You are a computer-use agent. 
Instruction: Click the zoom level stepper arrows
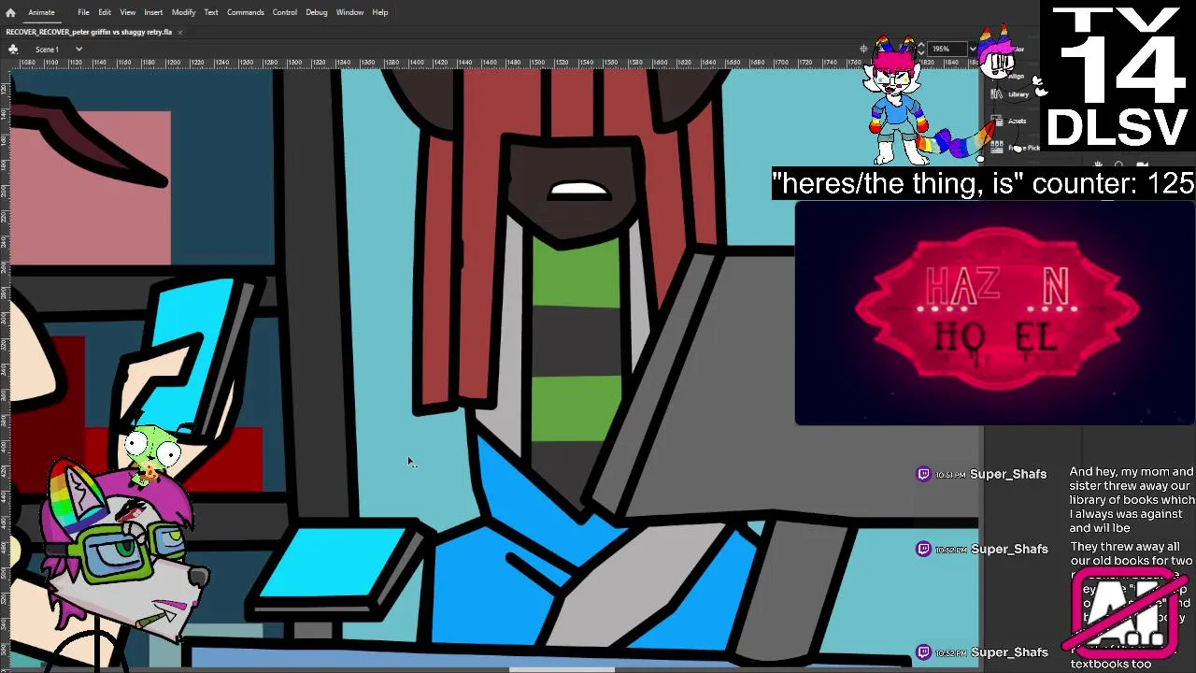[921, 49]
